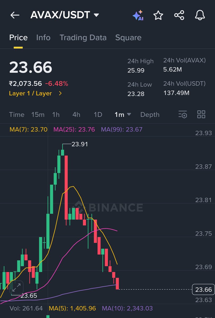Tap the 23.87 price axis label
Screen dimensions: 215x318
click(204, 166)
